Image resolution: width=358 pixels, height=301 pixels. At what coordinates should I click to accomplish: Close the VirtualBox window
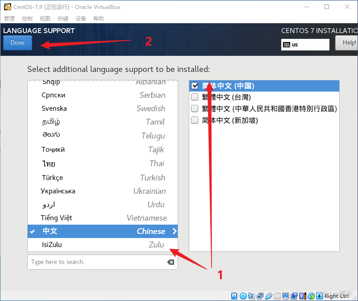347,7
